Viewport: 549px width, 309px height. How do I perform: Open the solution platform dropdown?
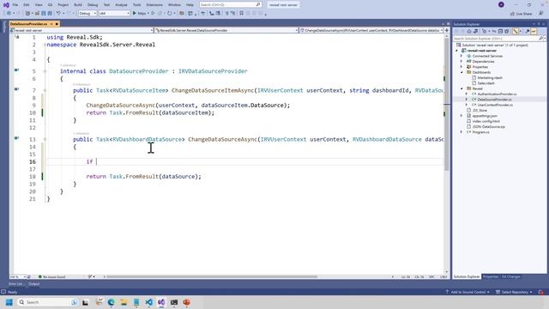(x=114, y=14)
